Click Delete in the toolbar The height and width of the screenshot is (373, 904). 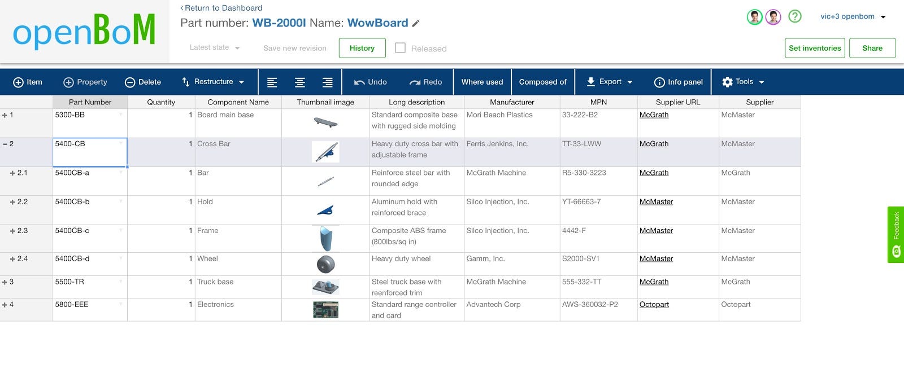coord(143,82)
